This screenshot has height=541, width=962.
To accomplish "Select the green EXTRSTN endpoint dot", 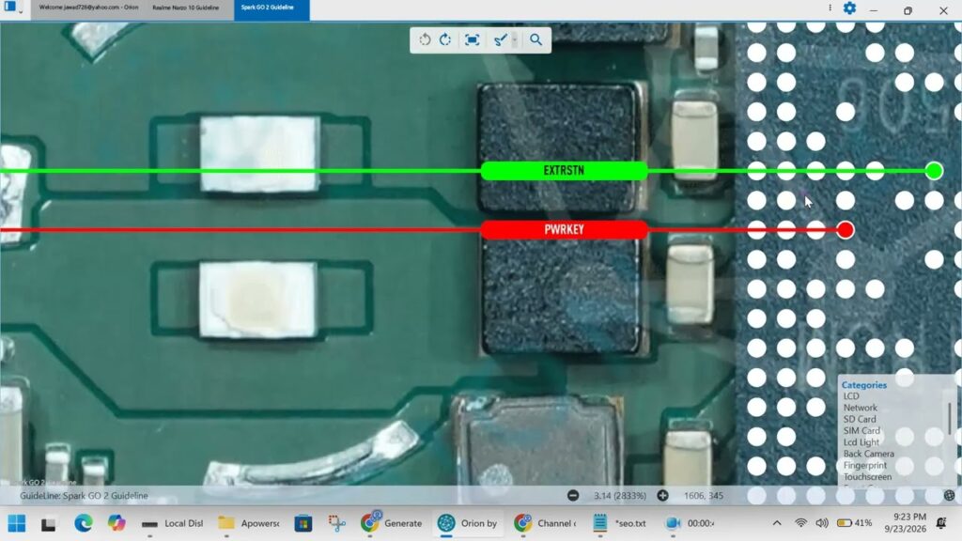I will [934, 171].
